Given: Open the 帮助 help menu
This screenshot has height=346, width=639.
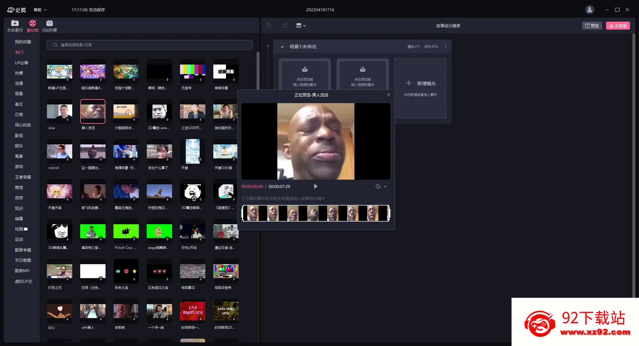Looking at the screenshot, I should [x=40, y=10].
